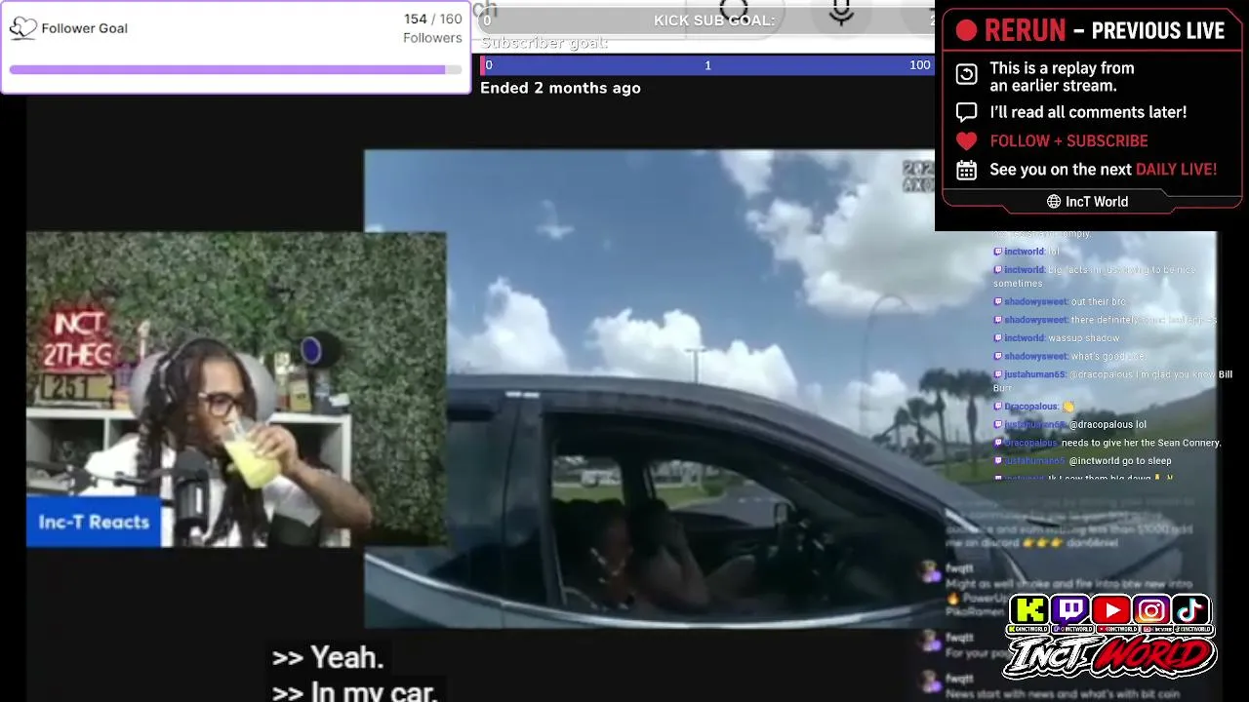Click the '154 / 160' follower count

pos(433,19)
